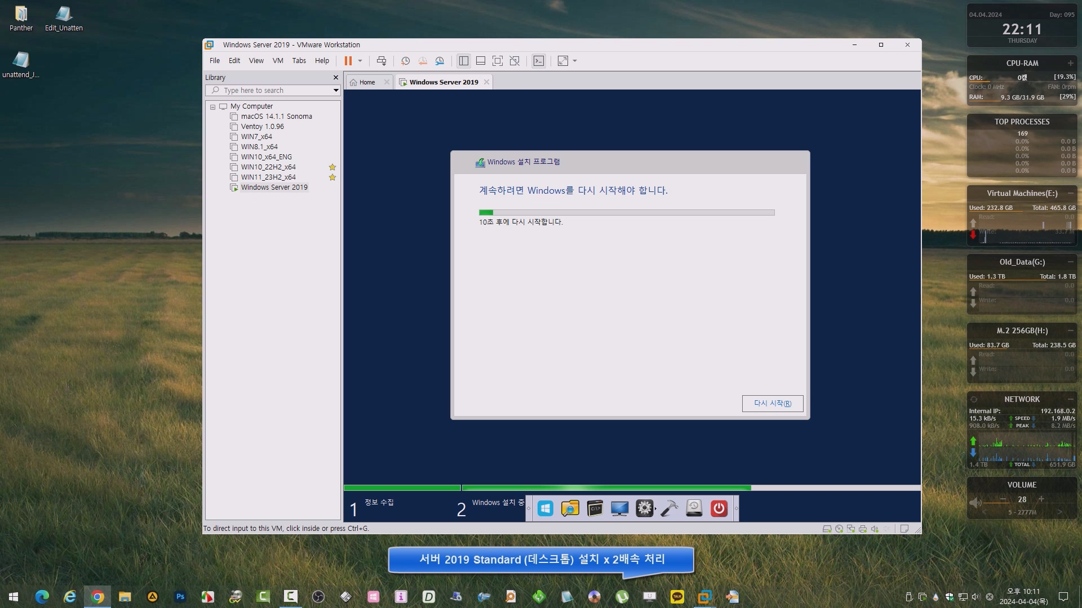Take a snapshot of this virtual machine
This screenshot has height=608, width=1082.
[x=405, y=61]
